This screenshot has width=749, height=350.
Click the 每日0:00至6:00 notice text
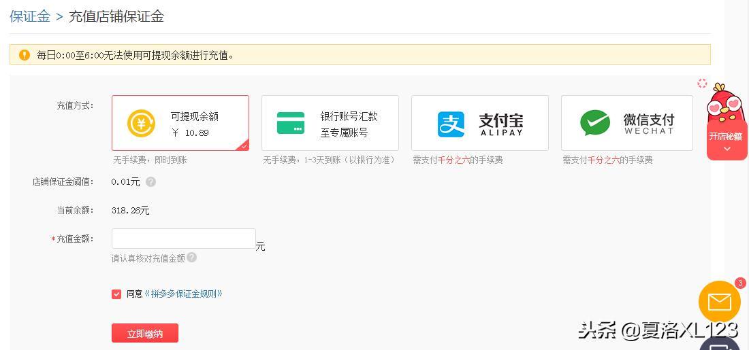pos(136,55)
